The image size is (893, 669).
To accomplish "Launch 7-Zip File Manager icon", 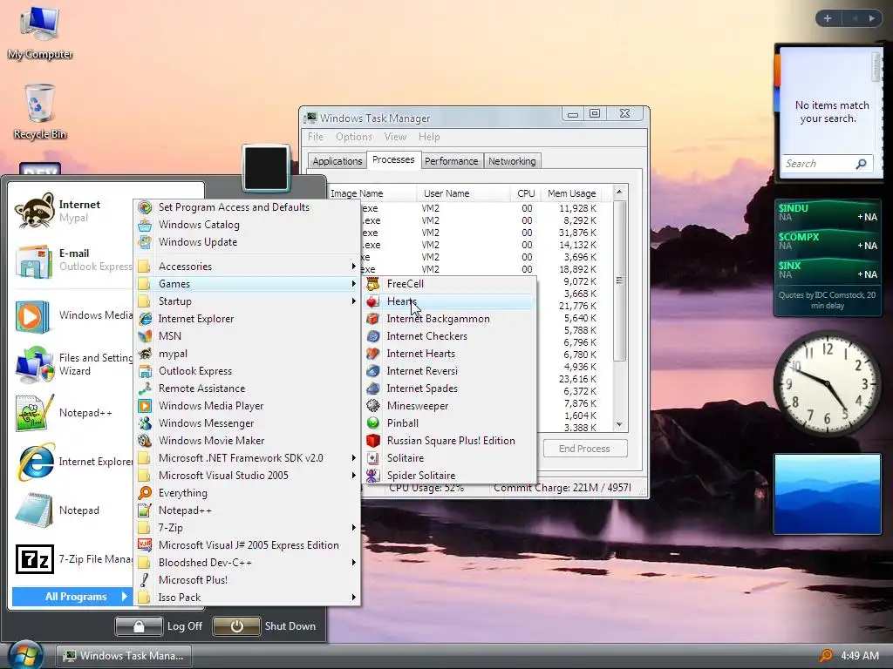I will coord(35,559).
